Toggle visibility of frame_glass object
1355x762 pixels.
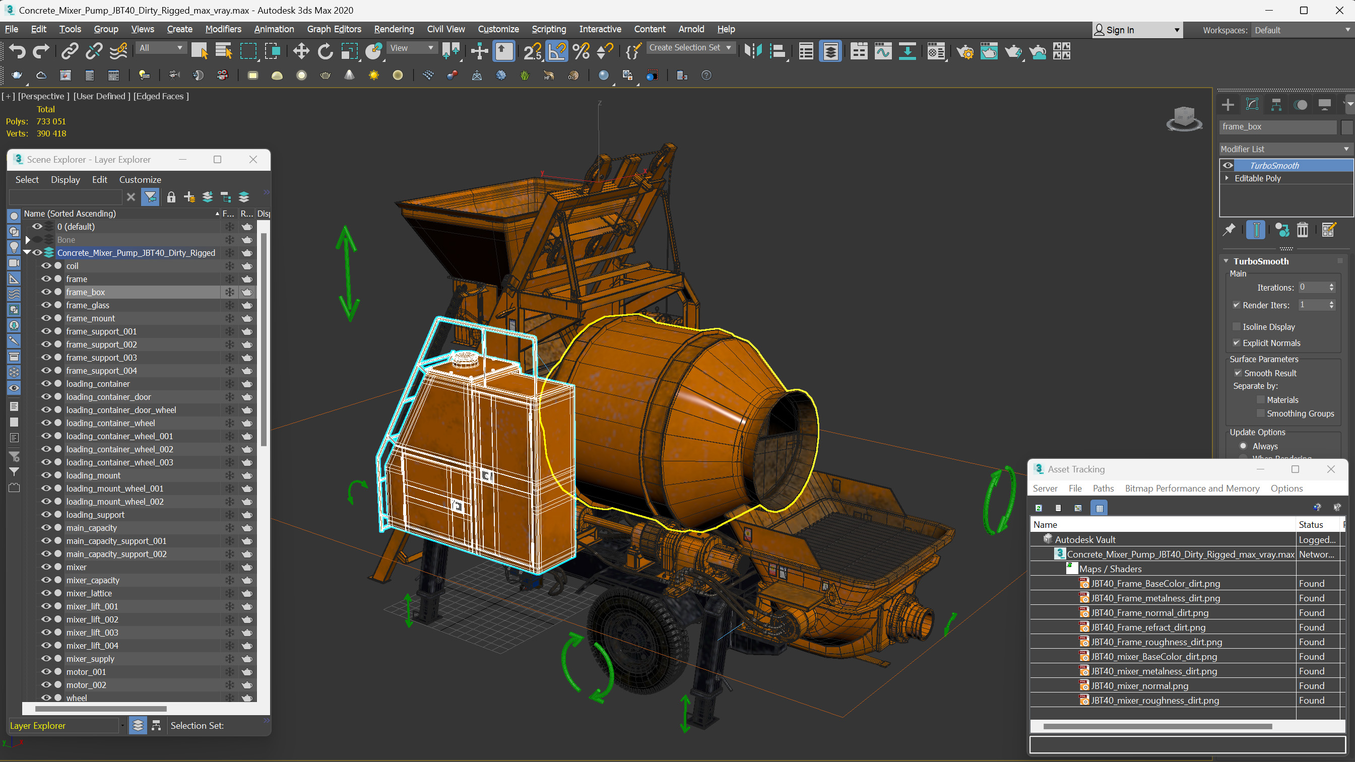(46, 305)
